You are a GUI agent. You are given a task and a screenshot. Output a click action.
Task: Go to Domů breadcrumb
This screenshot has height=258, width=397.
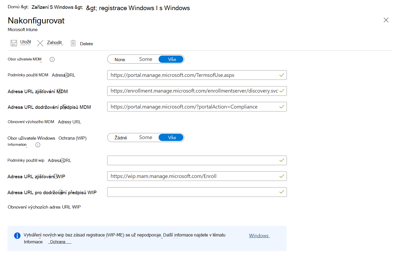pyautogui.click(x=14, y=7)
